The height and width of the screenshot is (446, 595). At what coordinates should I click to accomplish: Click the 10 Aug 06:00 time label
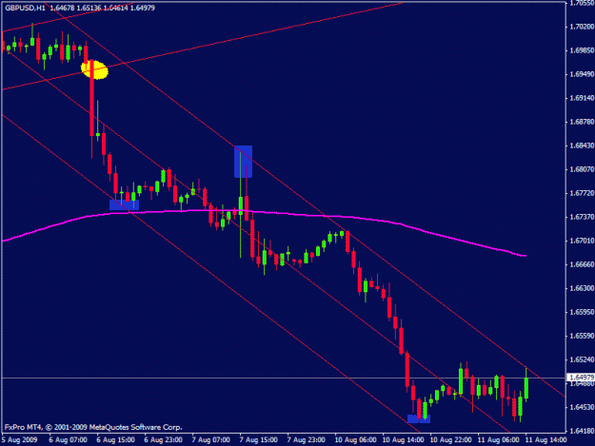(355, 440)
